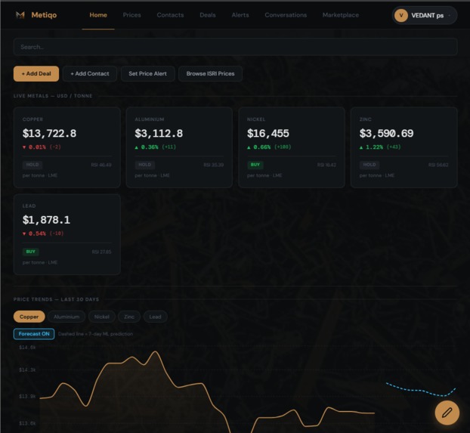Open the Copper price card
The image size is (470, 433).
click(67, 147)
